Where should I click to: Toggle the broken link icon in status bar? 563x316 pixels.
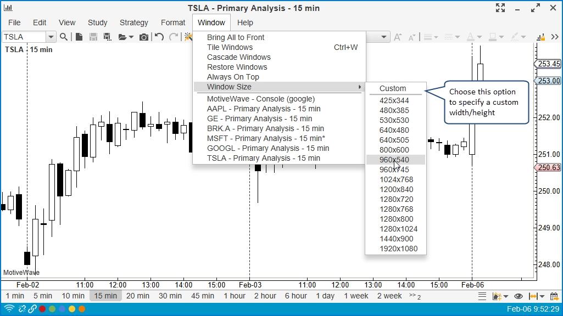point(23,308)
